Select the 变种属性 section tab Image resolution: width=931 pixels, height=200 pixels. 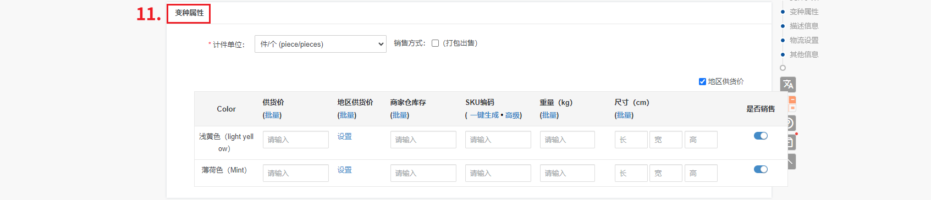(x=189, y=13)
